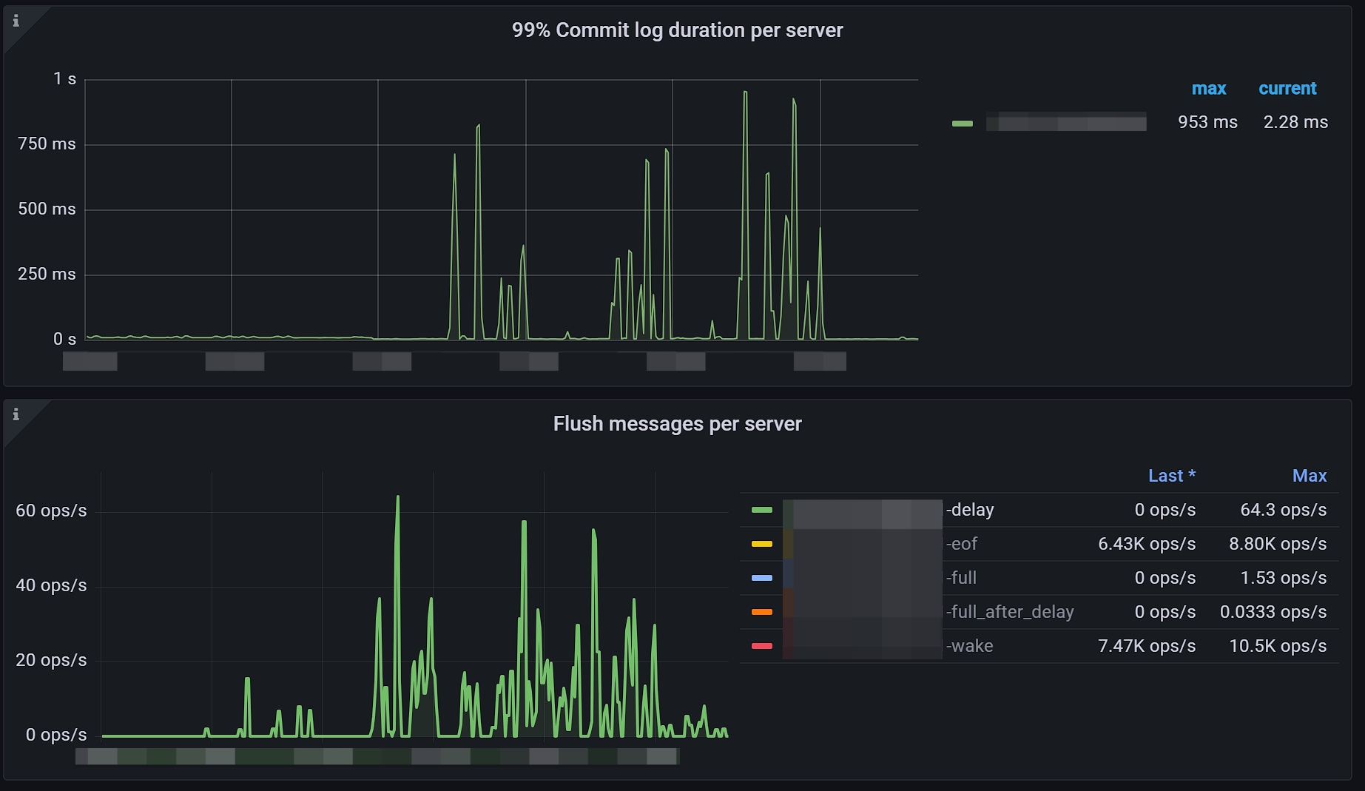The image size is (1365, 791).
Task: Click the green legend line in the Commit log panel
Action: tap(963, 123)
